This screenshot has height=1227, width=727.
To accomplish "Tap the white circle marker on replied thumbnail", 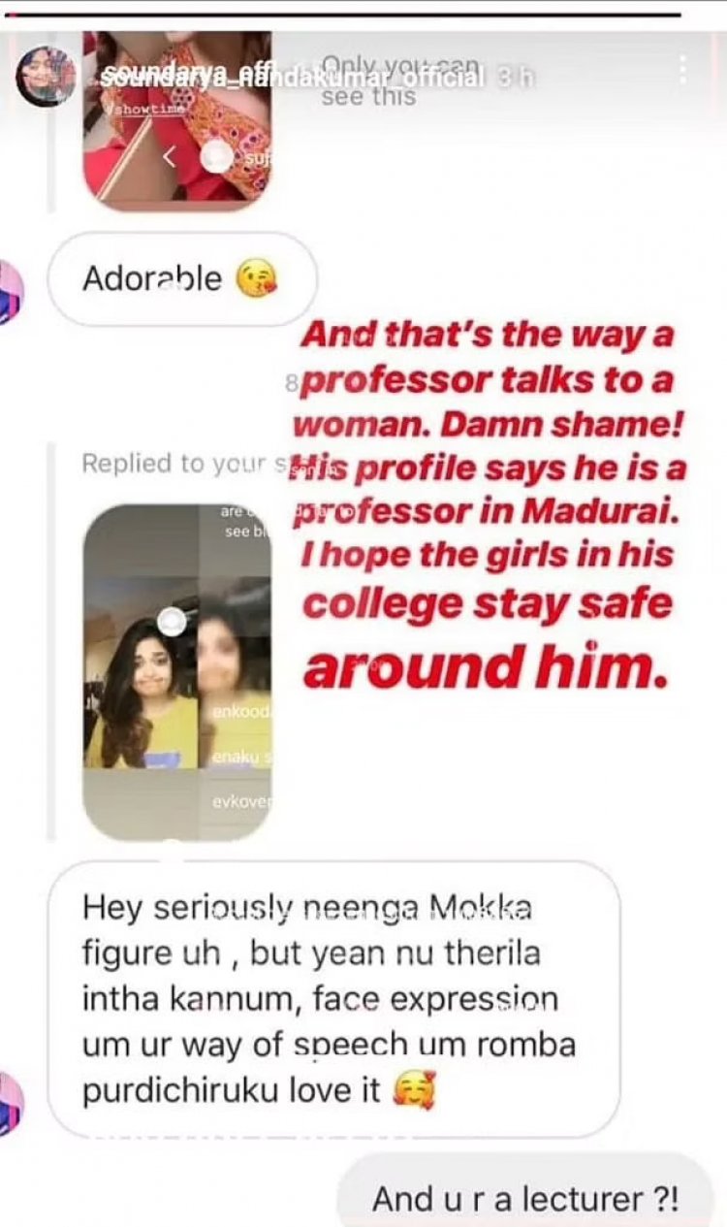I will [172, 622].
